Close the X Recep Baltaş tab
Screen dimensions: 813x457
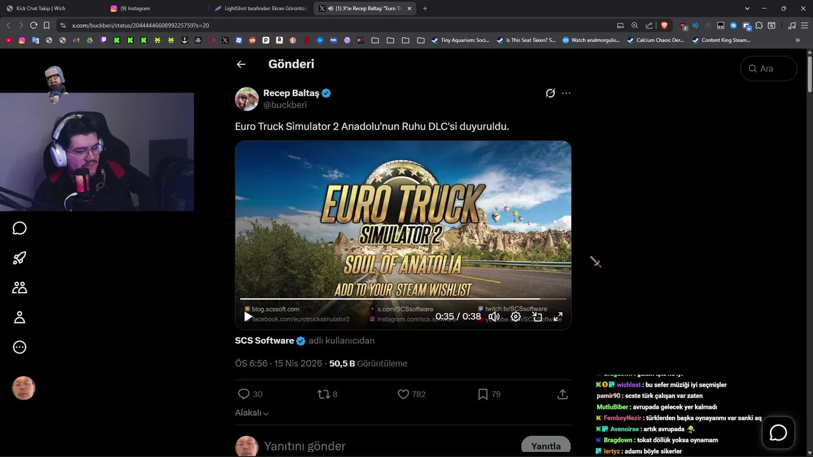pyautogui.click(x=410, y=8)
